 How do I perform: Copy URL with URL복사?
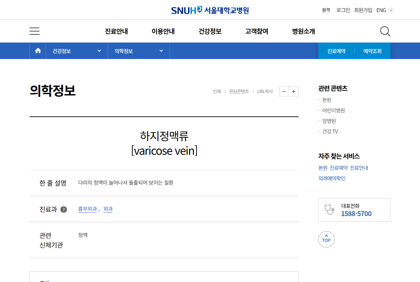[x=265, y=91]
